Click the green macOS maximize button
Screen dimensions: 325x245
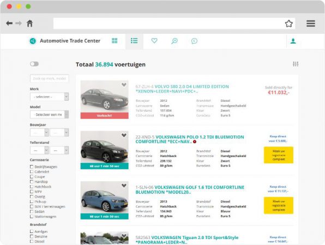coord(28,7)
